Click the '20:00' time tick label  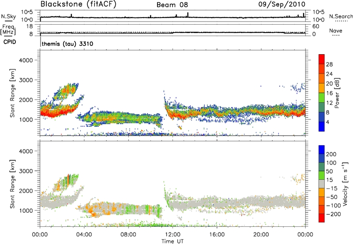click(261, 235)
